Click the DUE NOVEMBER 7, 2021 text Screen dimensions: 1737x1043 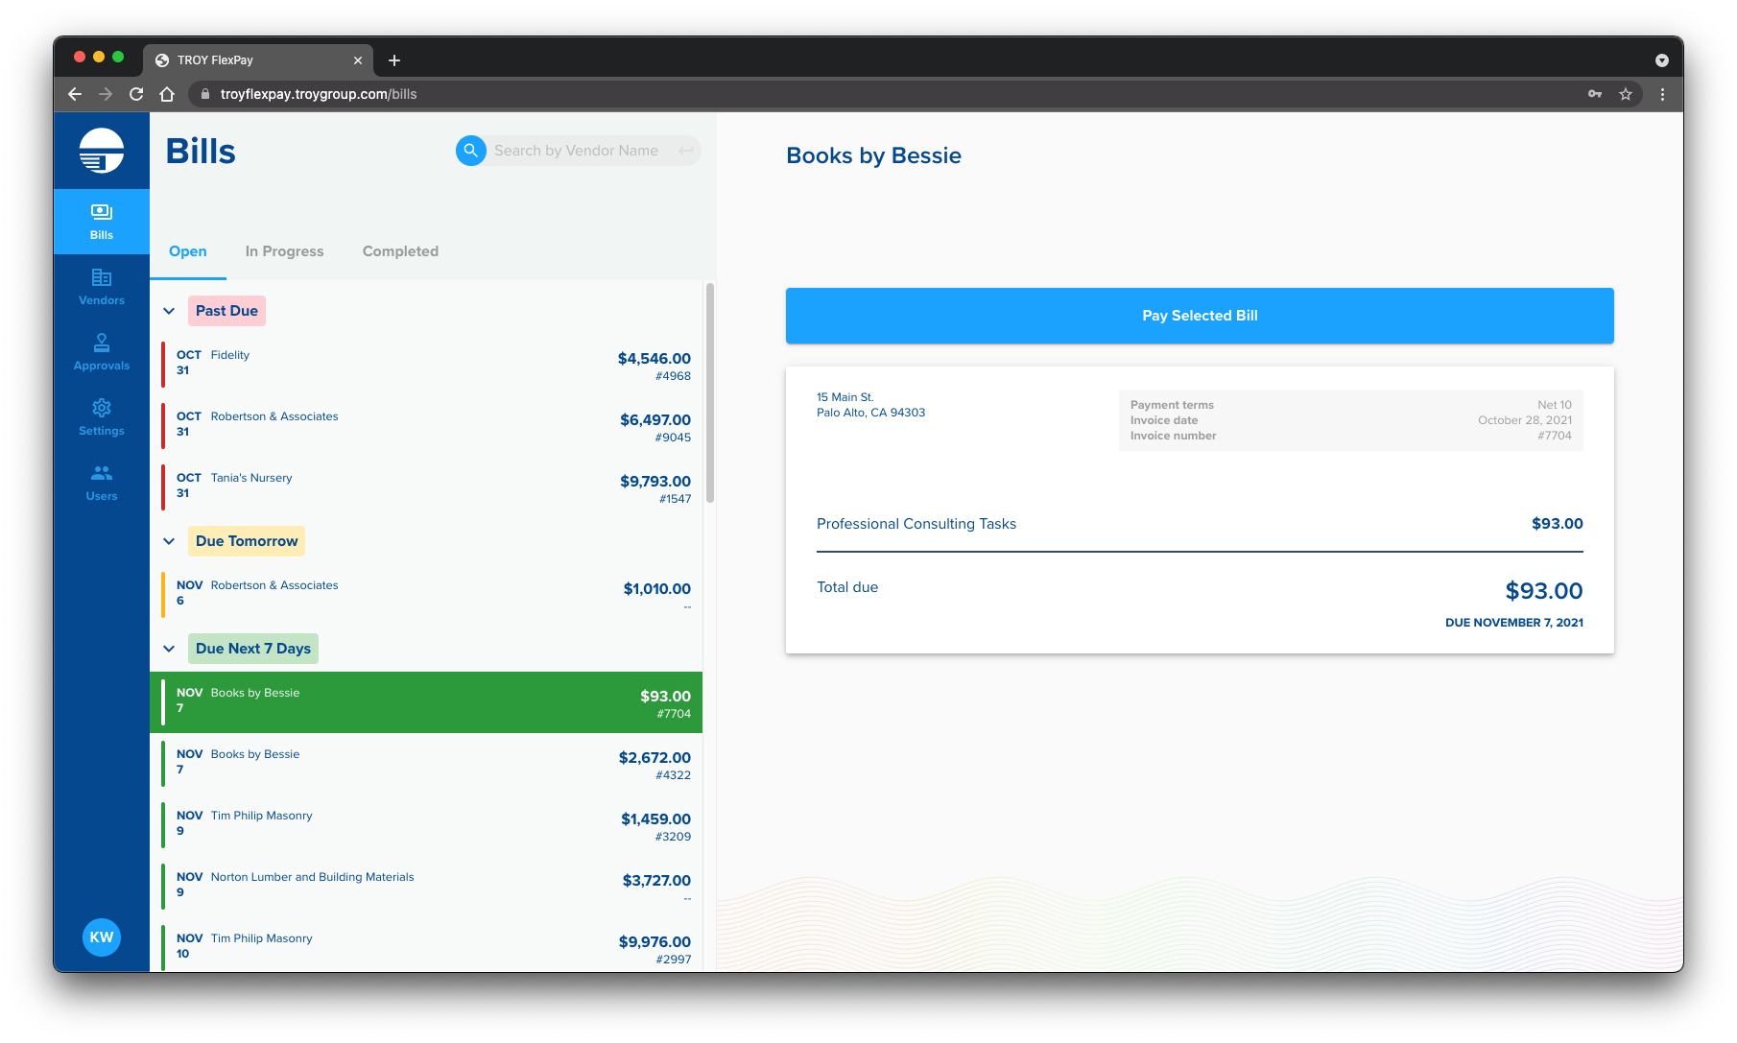1514,623
